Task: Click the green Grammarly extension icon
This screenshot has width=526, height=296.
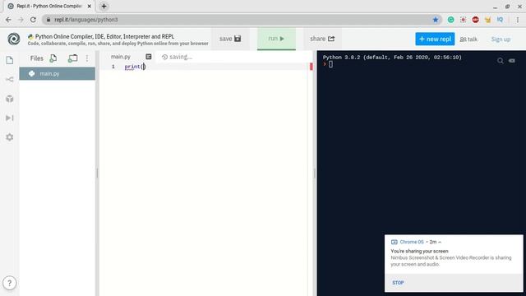Action: (x=450, y=20)
